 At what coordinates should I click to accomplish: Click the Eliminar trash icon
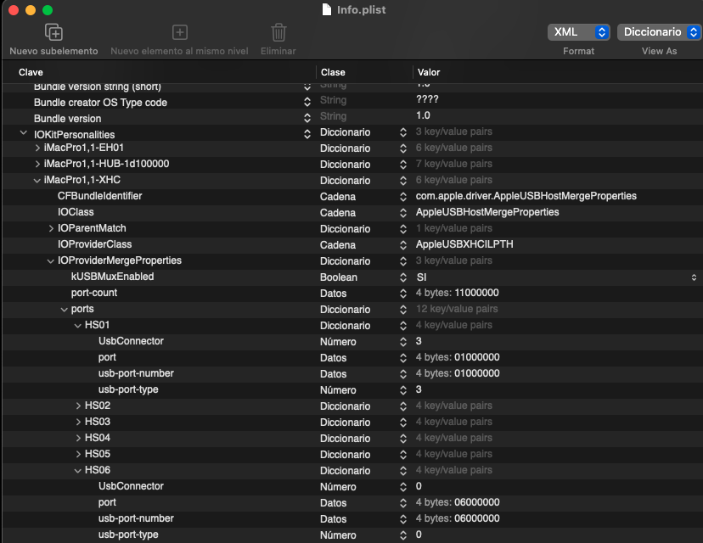[278, 32]
